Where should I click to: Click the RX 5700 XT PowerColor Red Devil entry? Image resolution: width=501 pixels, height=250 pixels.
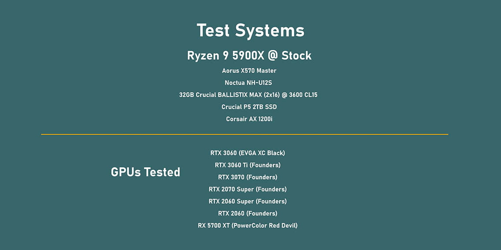[x=247, y=225]
